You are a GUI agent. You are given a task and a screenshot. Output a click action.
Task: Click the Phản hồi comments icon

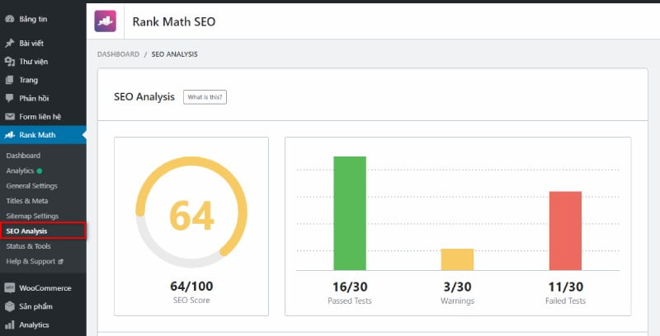click(x=10, y=98)
